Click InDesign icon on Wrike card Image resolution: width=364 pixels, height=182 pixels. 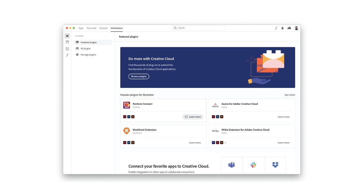(x=218, y=143)
